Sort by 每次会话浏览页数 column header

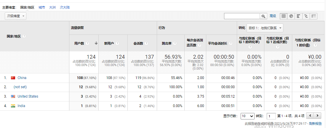pyautogui.click(x=195, y=43)
